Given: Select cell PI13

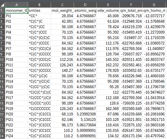Looking at the screenshot, I should pos(17,76).
